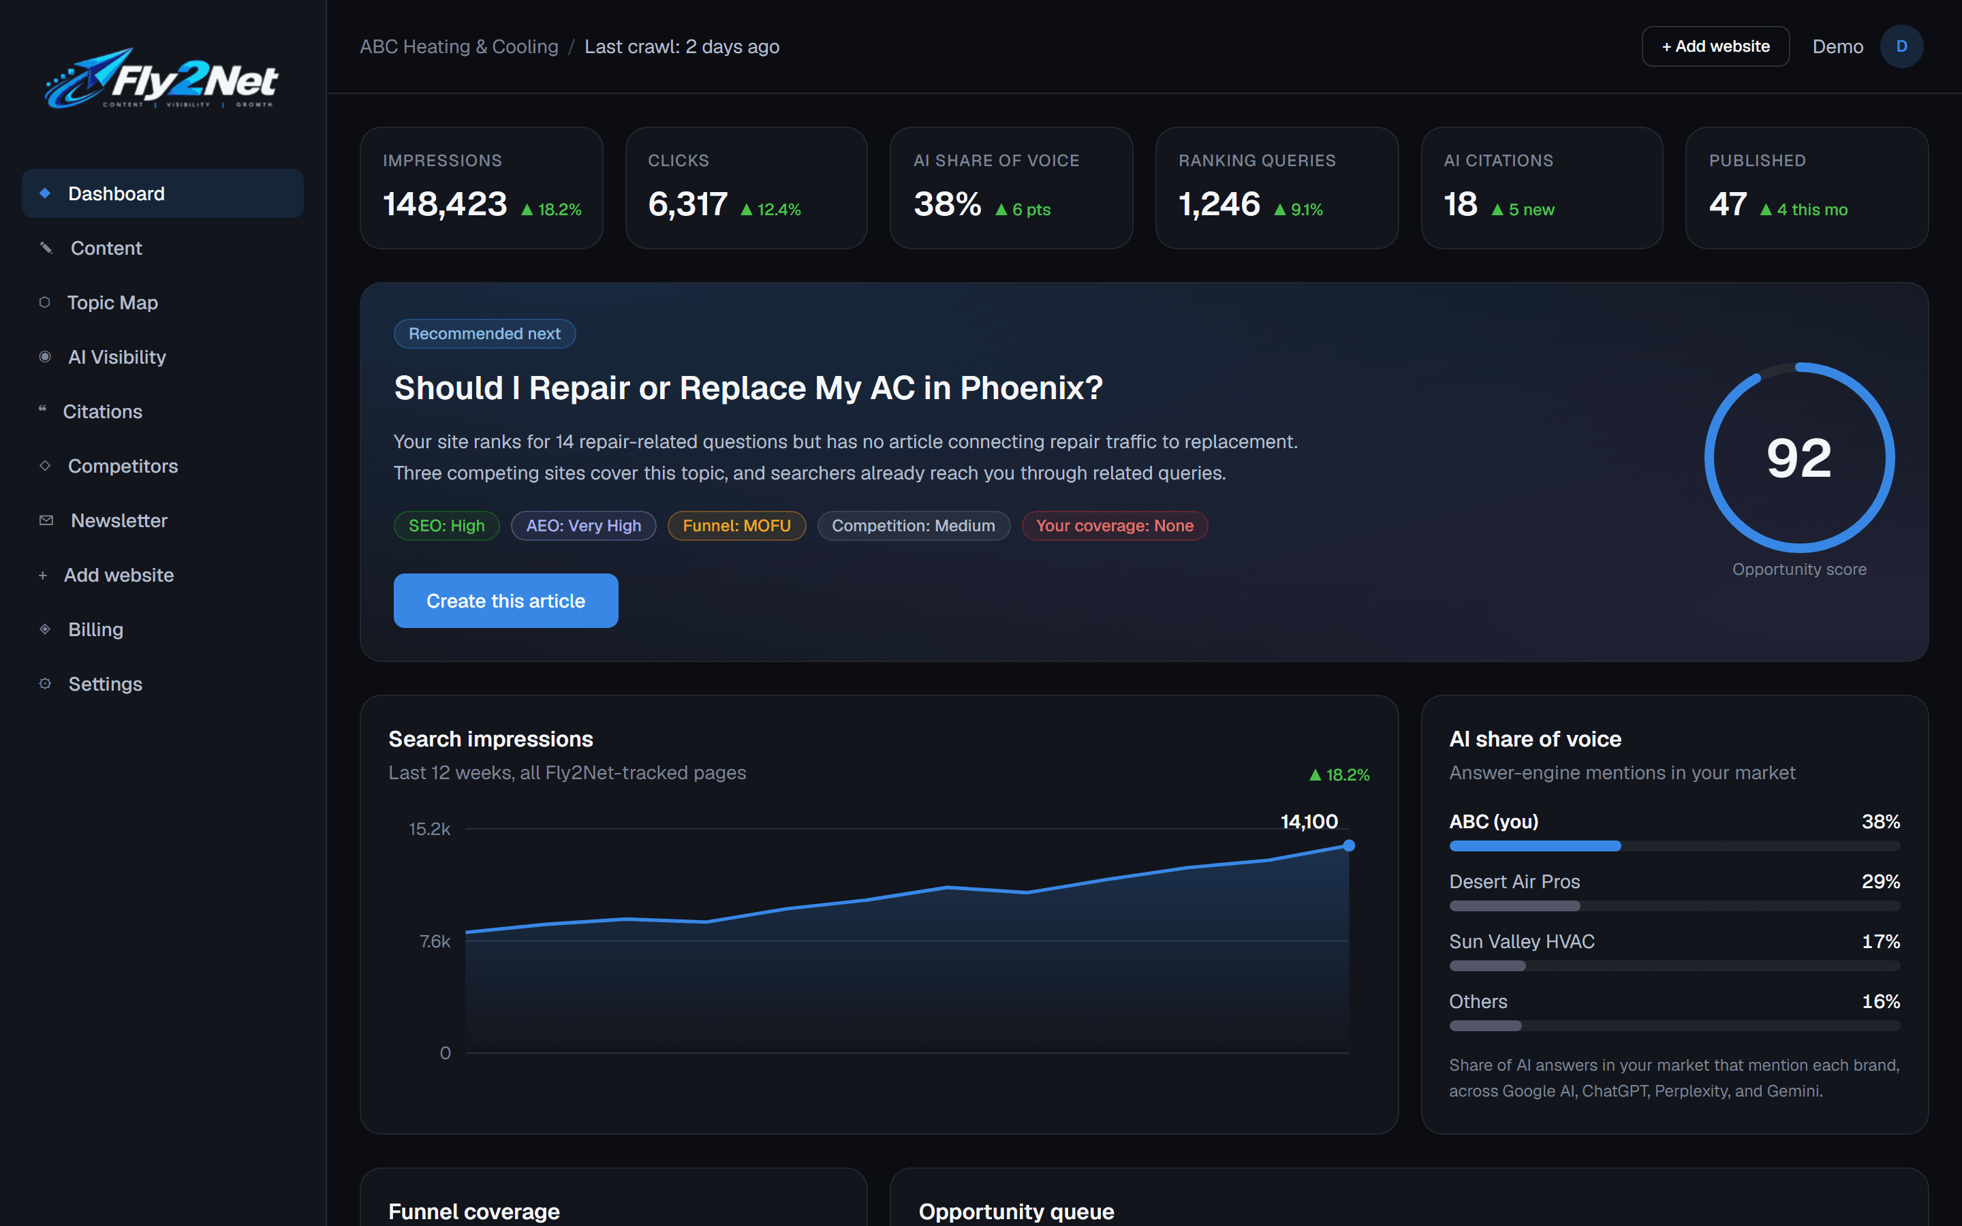This screenshot has height=1226, width=1962.
Task: Click the Topic Map hexagon icon
Action: click(x=44, y=302)
